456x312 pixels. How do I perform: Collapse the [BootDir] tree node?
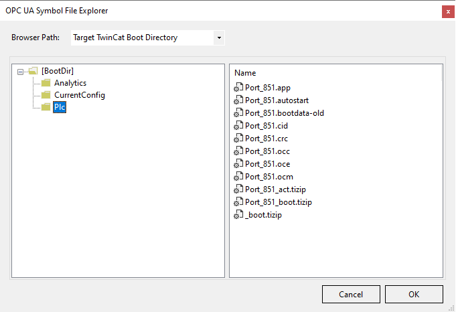point(20,72)
